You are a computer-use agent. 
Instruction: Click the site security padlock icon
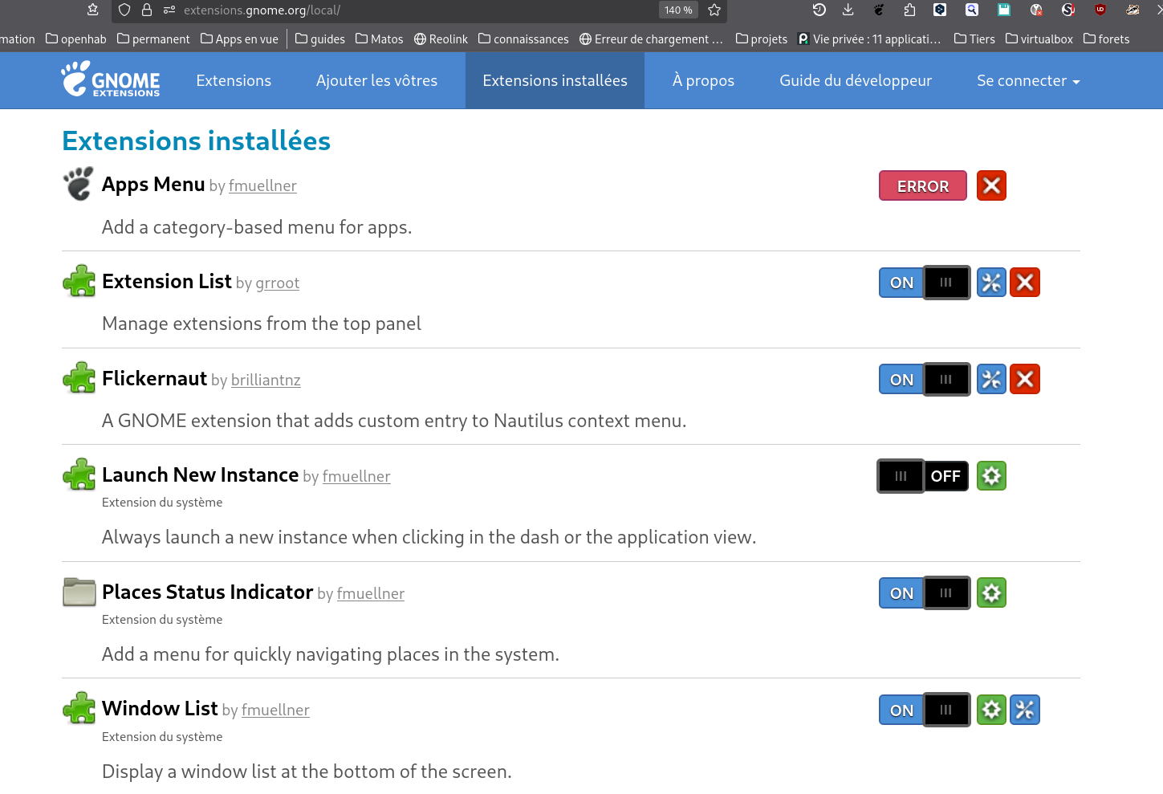[x=147, y=10]
